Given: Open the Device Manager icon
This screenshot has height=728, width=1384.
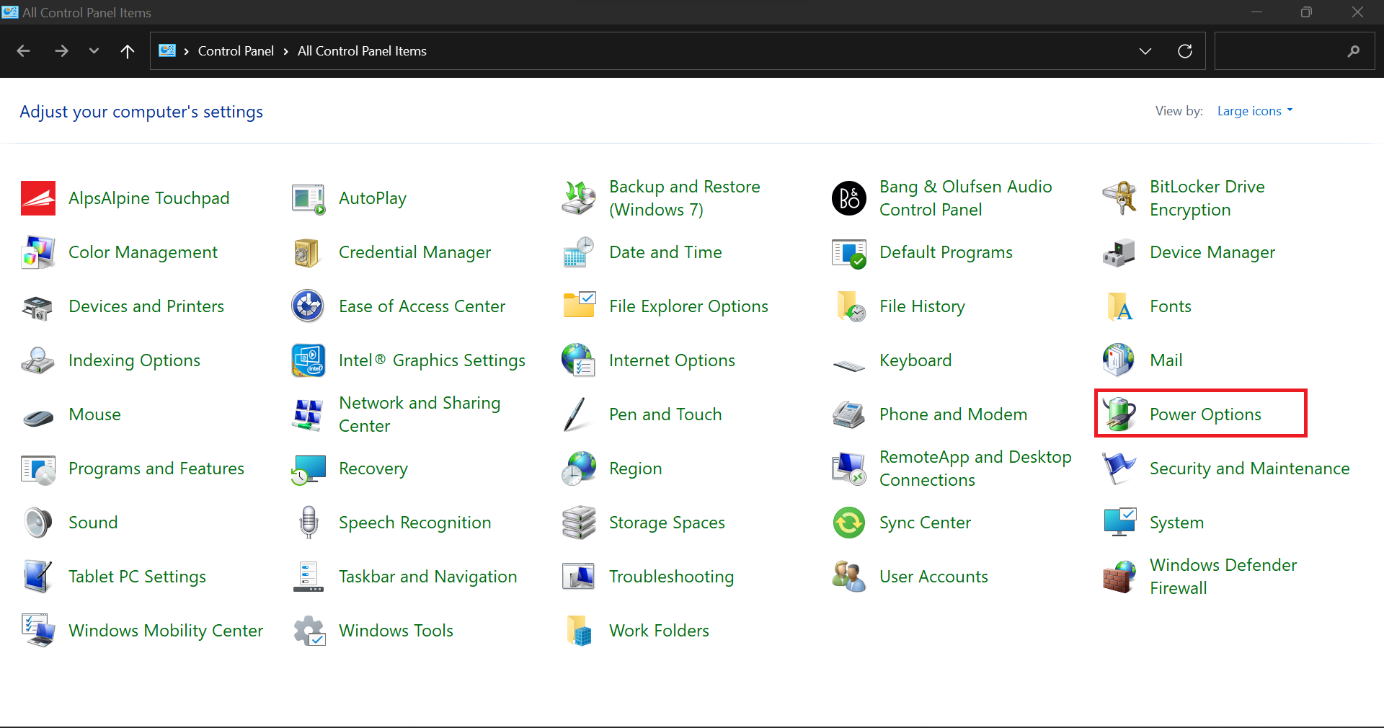Looking at the screenshot, I should click(x=1119, y=252).
